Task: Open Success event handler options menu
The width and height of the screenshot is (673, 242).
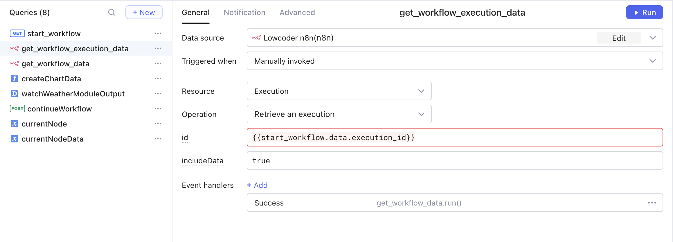Action: (x=652, y=203)
